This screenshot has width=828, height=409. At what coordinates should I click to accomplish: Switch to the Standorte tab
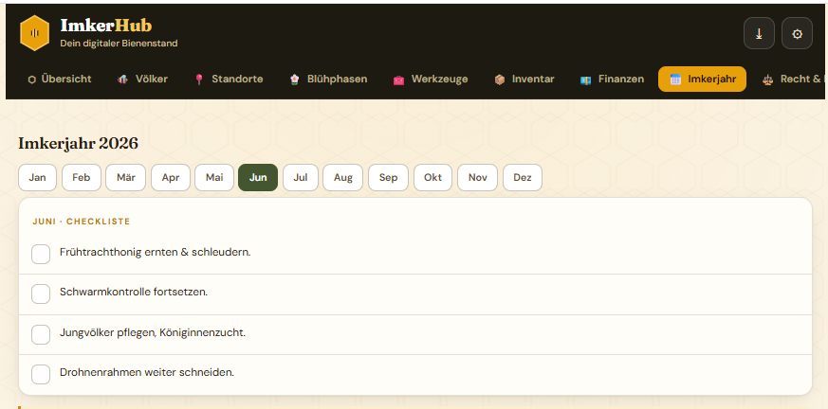[229, 80]
